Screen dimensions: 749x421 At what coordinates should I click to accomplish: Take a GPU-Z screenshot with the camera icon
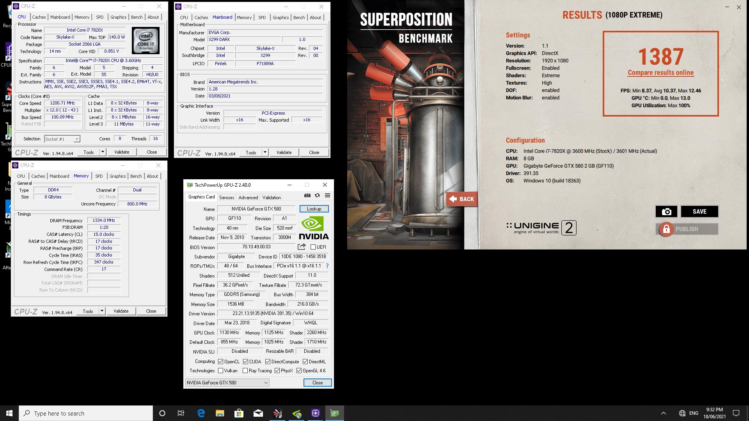pyautogui.click(x=307, y=195)
